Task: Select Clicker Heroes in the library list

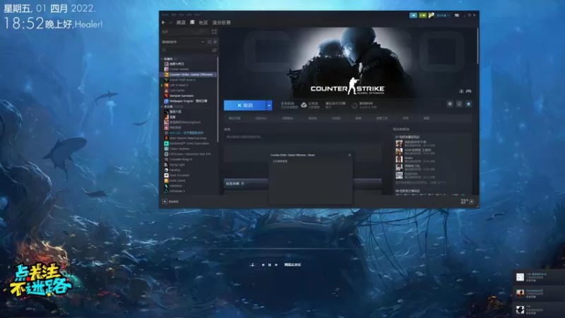Action: point(179,69)
